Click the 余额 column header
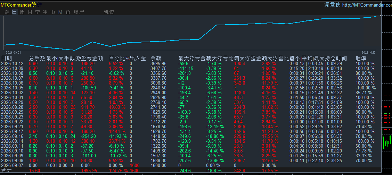Image resolution: width=392 pixels, height=175 pixels. click(x=156, y=58)
